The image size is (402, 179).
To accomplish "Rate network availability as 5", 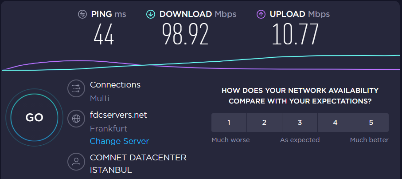I will 371,123.
